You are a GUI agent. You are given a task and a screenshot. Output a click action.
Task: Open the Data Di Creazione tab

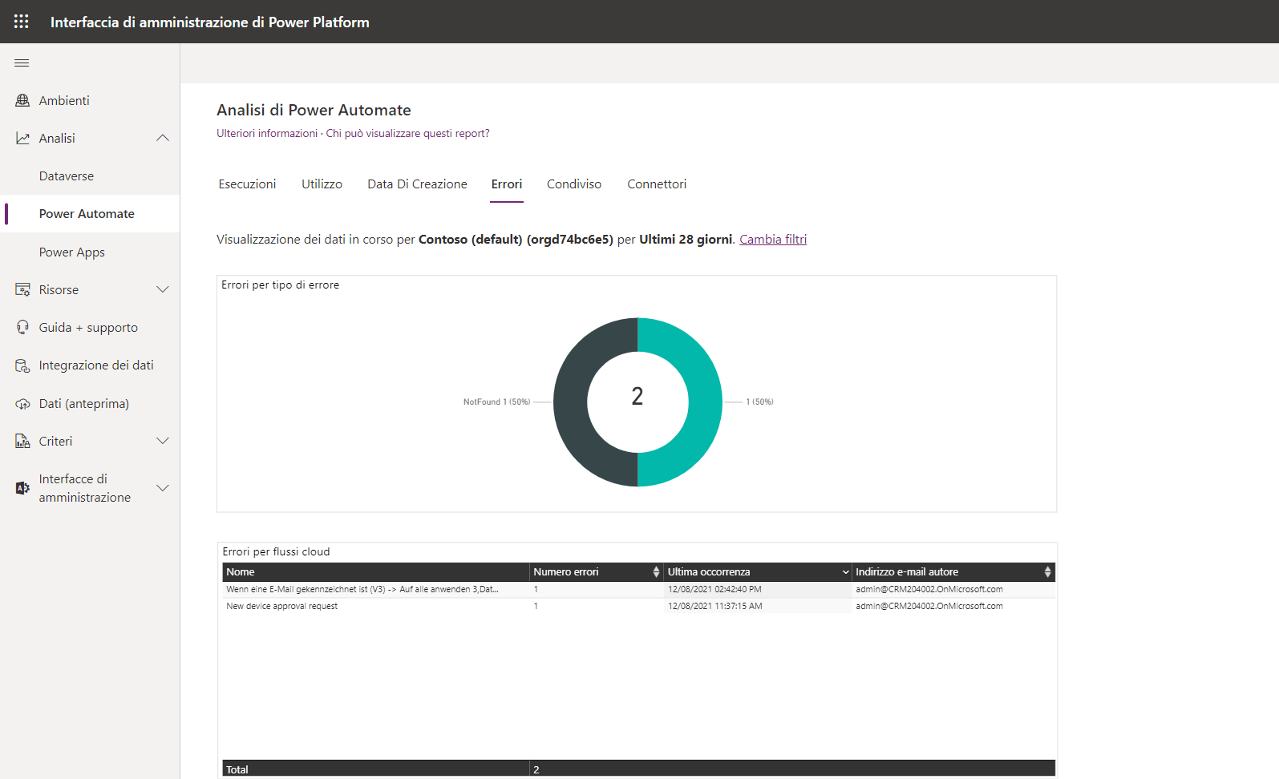417,184
